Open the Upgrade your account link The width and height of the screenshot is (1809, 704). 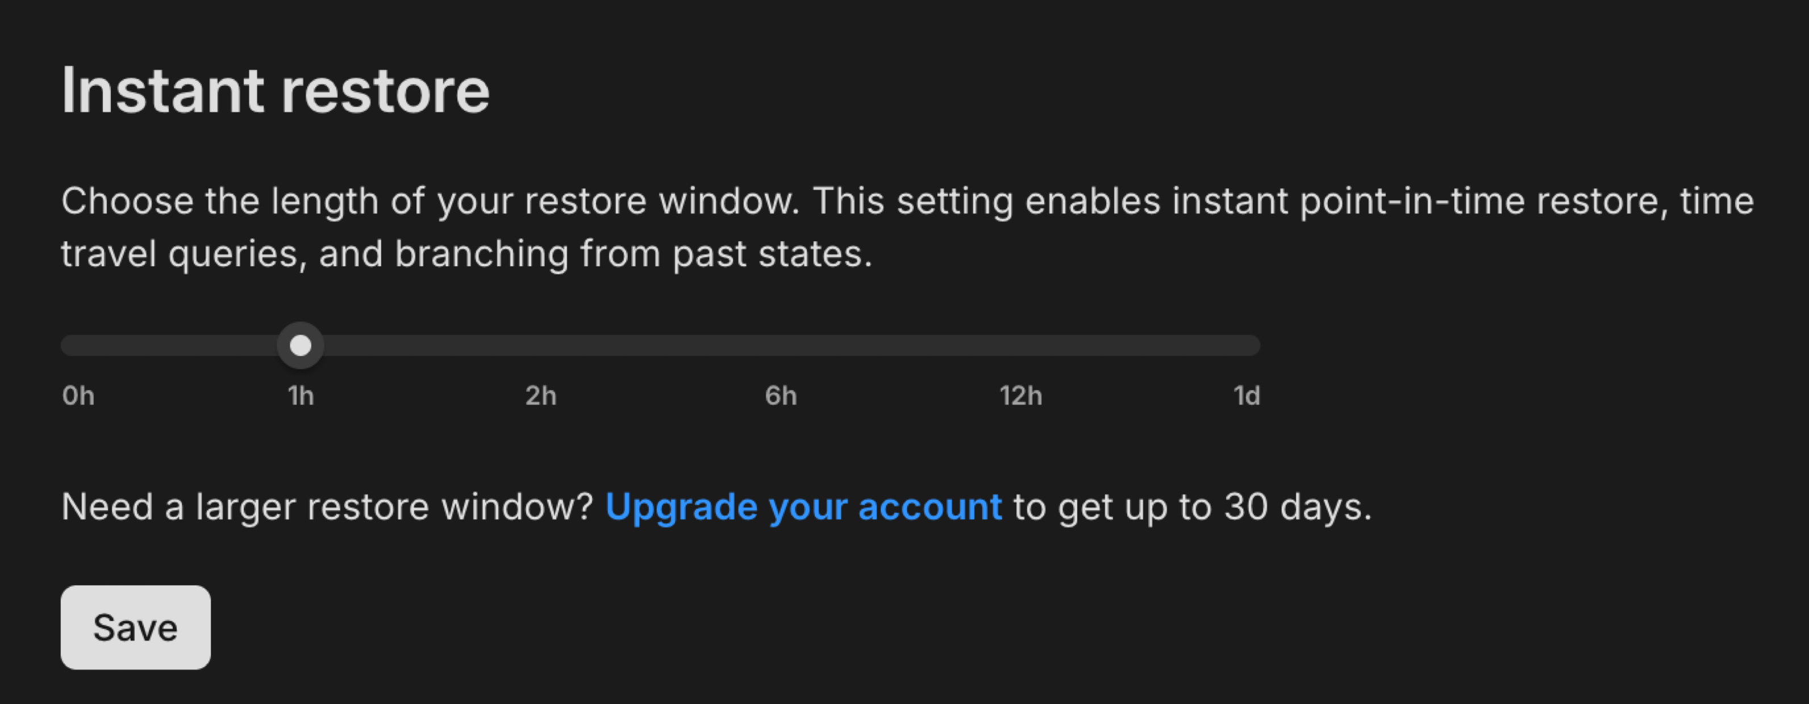click(805, 506)
